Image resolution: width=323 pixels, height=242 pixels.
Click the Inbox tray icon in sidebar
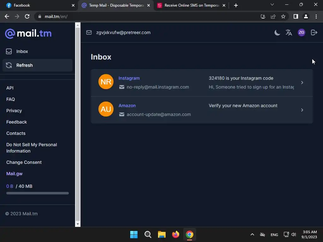pyautogui.click(x=9, y=51)
